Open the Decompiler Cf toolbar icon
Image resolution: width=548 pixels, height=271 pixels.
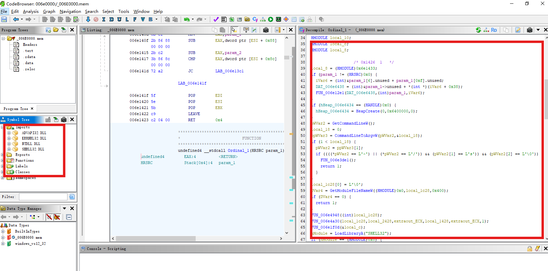coord(255,19)
